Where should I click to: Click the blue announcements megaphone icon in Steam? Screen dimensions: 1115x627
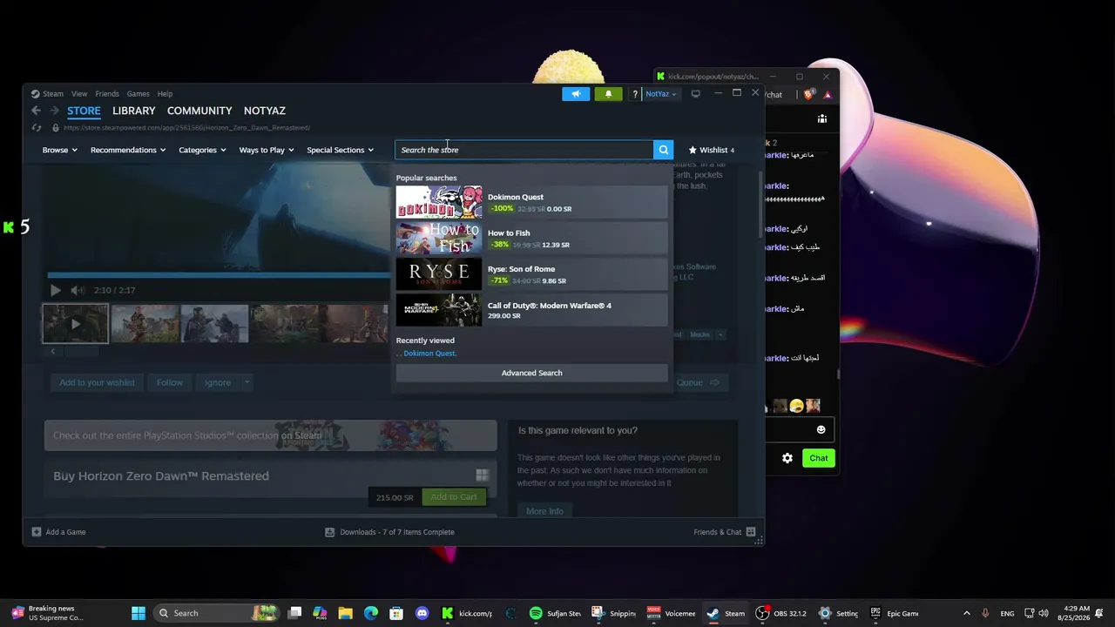click(576, 94)
